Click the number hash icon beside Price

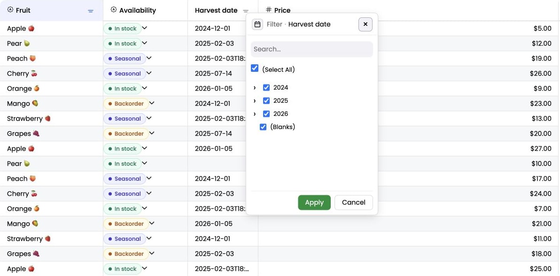tap(269, 10)
